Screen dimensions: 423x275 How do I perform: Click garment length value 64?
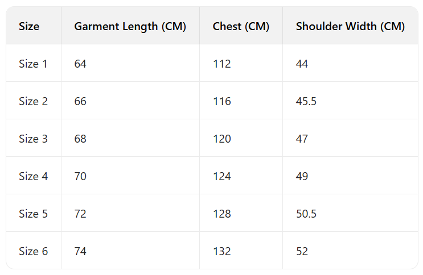(x=80, y=64)
